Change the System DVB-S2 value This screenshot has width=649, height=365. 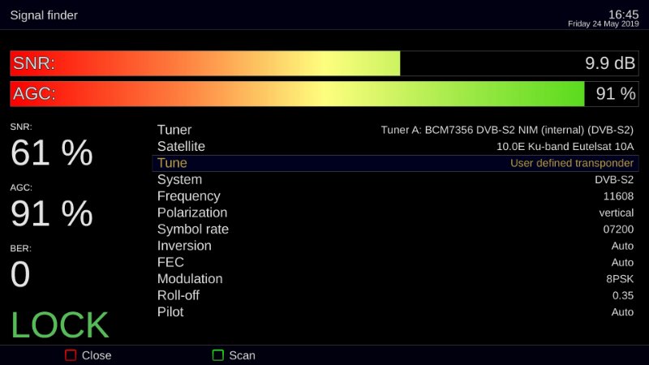pos(613,180)
